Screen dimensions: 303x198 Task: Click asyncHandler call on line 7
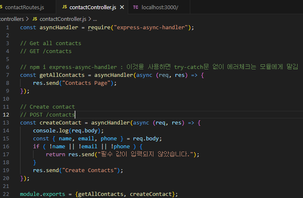[x=114, y=75]
